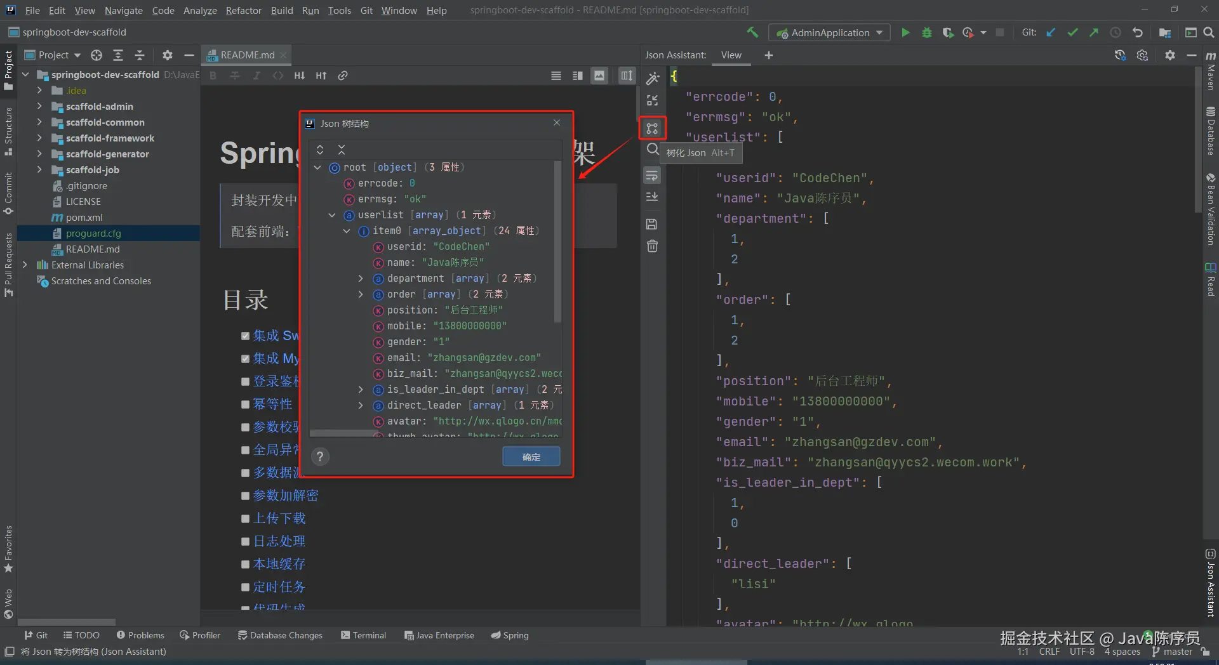The height and width of the screenshot is (665, 1219).
Task: Check the 日志处理 checkbox
Action: (x=245, y=541)
